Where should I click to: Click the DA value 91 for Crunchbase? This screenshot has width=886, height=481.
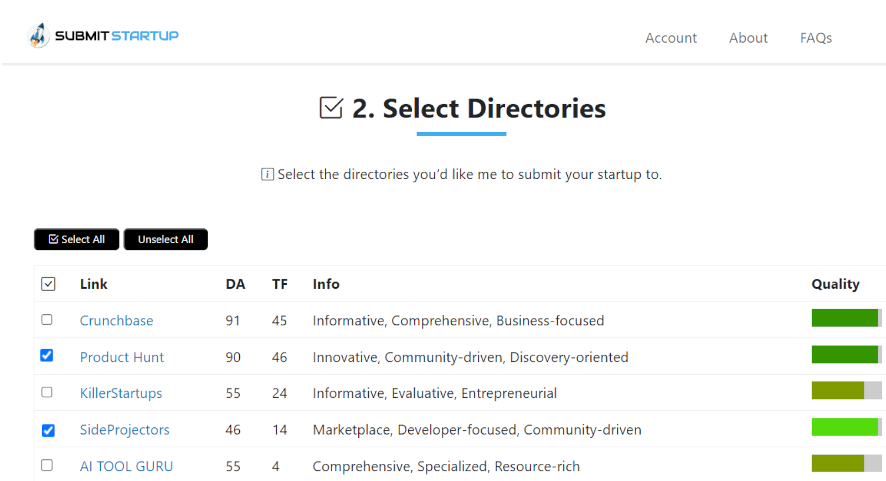tap(233, 320)
